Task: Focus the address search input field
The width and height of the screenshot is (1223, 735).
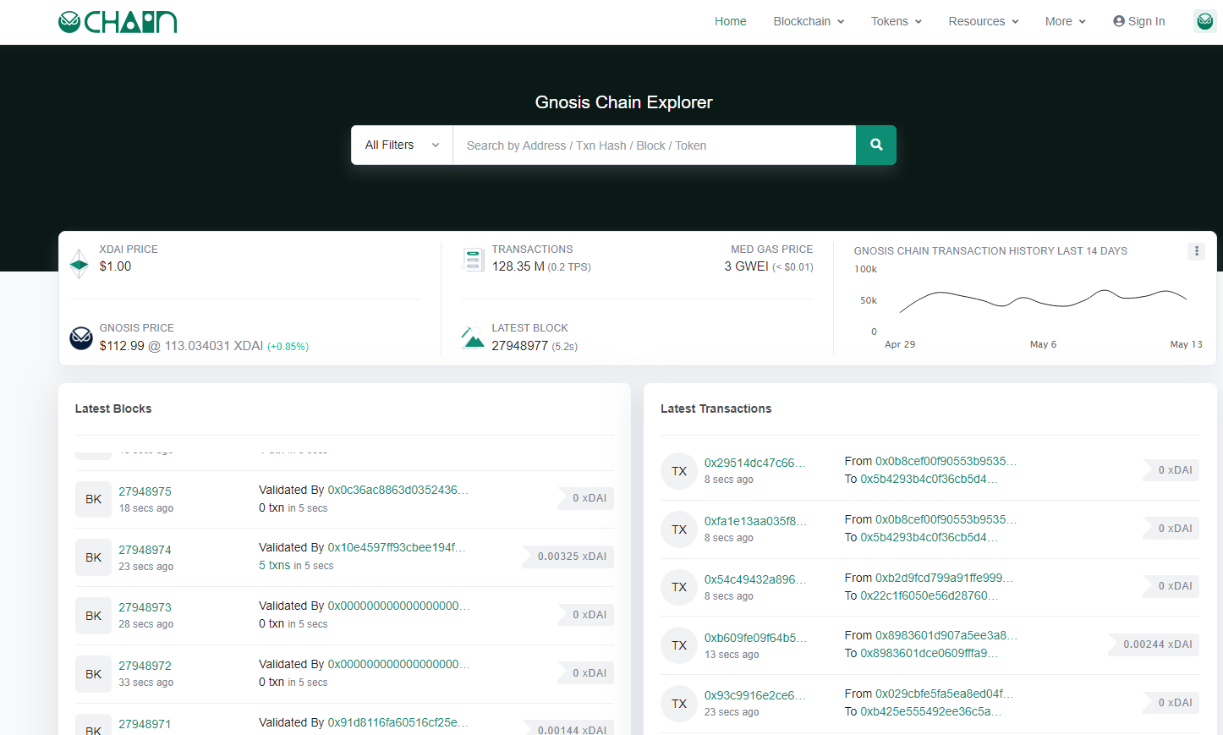Action: [x=654, y=145]
